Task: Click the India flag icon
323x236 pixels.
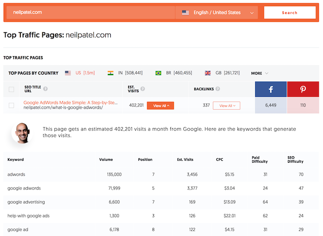Action: point(110,73)
